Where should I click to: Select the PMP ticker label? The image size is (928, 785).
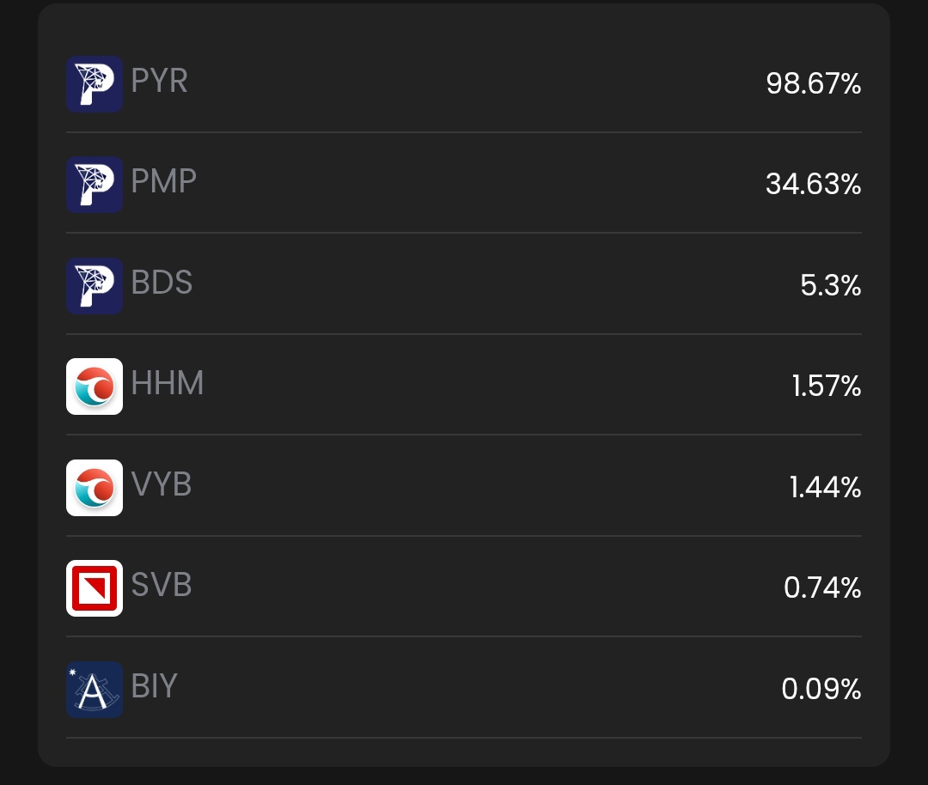[x=163, y=181]
